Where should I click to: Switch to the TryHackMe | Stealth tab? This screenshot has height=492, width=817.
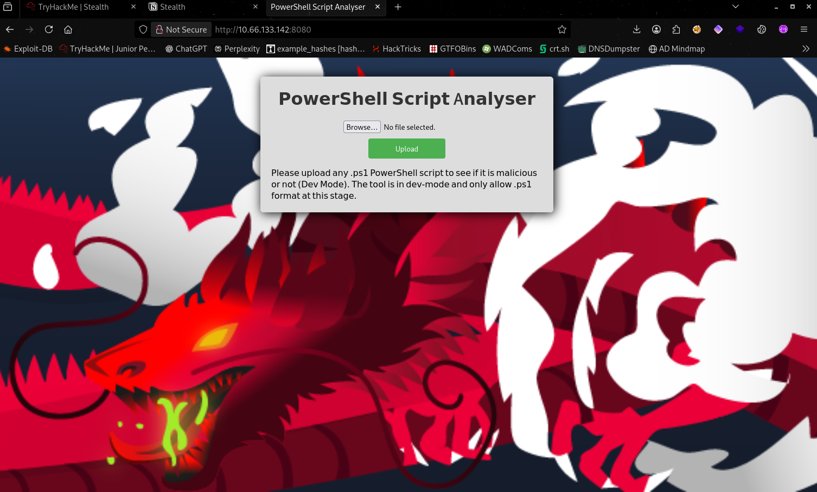point(73,7)
